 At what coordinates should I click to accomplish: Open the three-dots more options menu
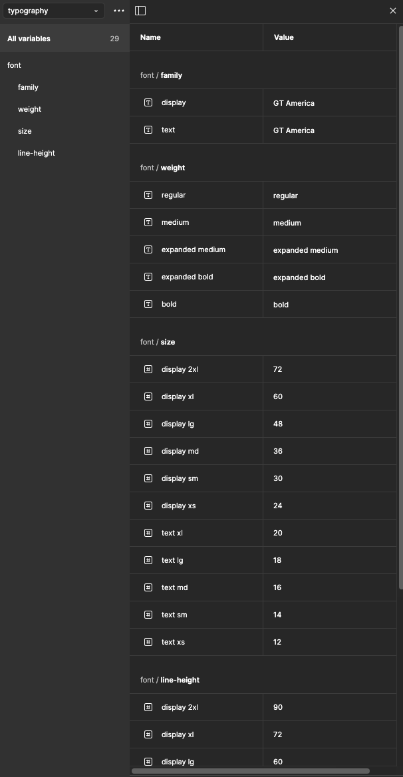(x=119, y=11)
